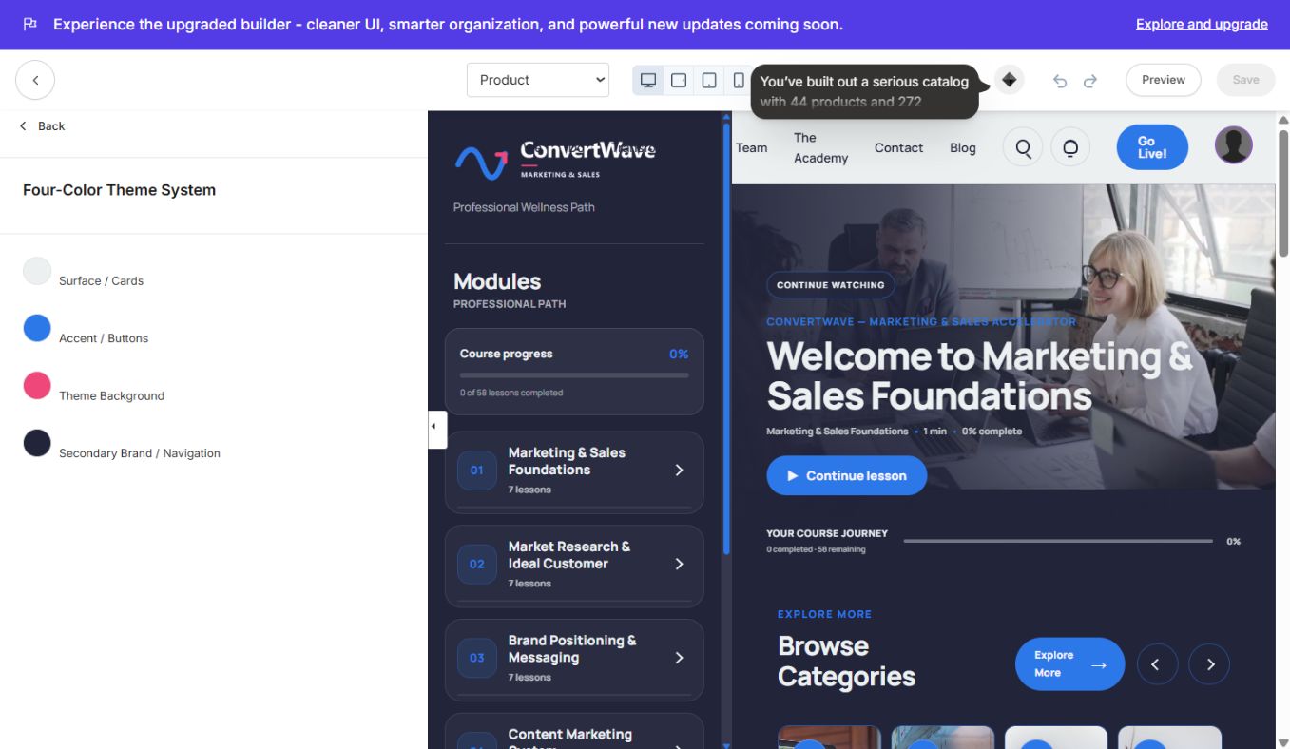The height and width of the screenshot is (749, 1290).
Task: Switch to landscape tablet preview icon
Action: tap(679, 80)
